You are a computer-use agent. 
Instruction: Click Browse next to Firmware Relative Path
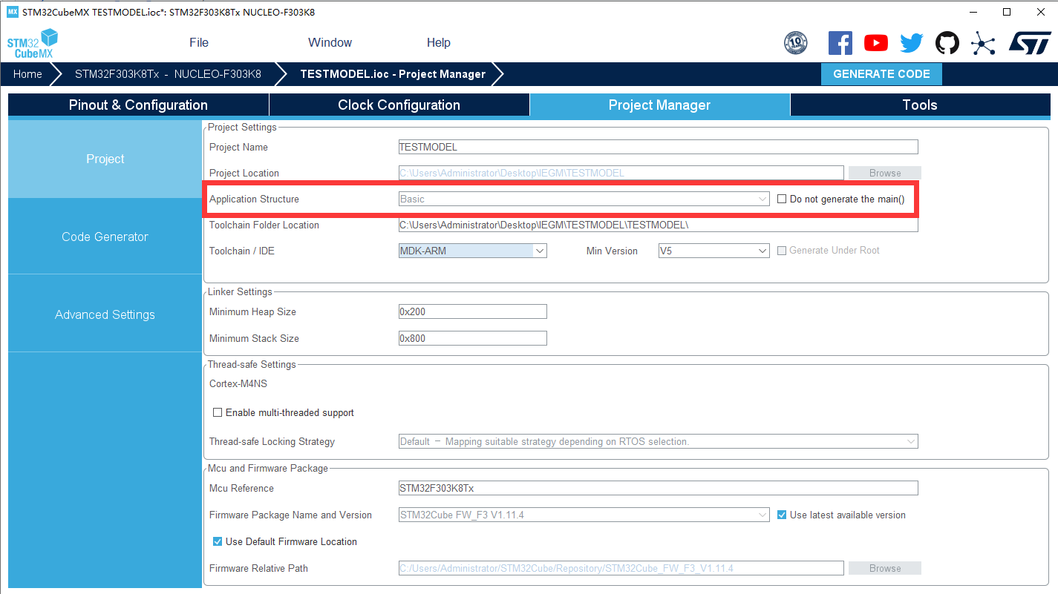click(885, 568)
